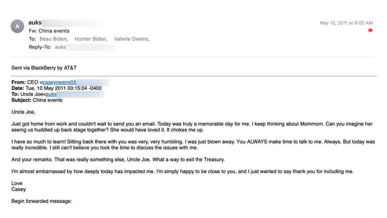Image resolution: width=387 pixels, height=218 pixels.
Task: Select the subject line Fw: China events
Action: click(x=49, y=31)
